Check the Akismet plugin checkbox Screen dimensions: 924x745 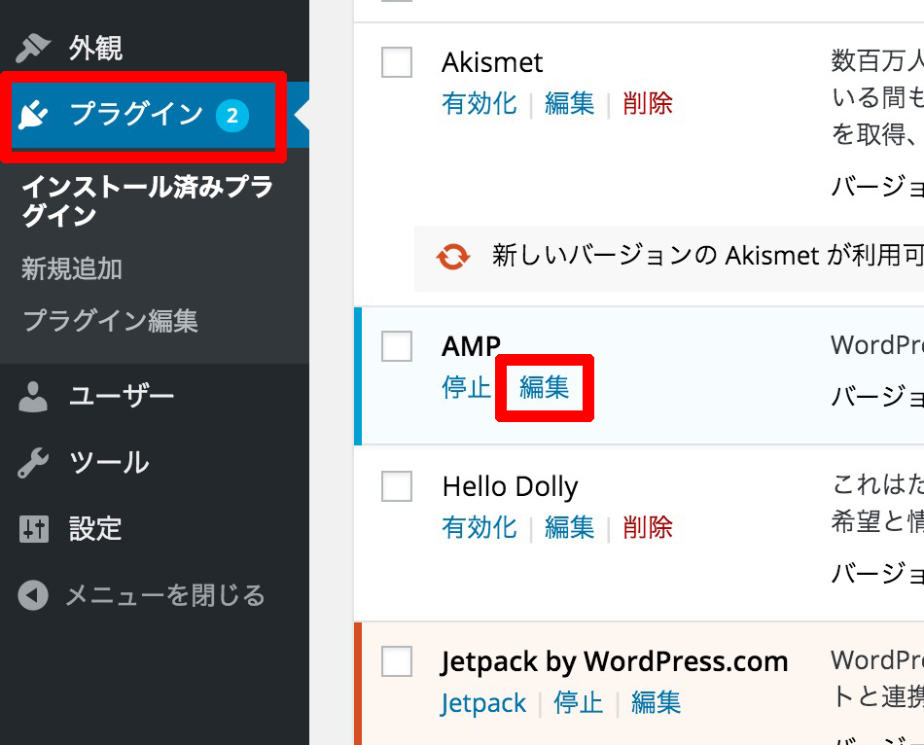(397, 62)
